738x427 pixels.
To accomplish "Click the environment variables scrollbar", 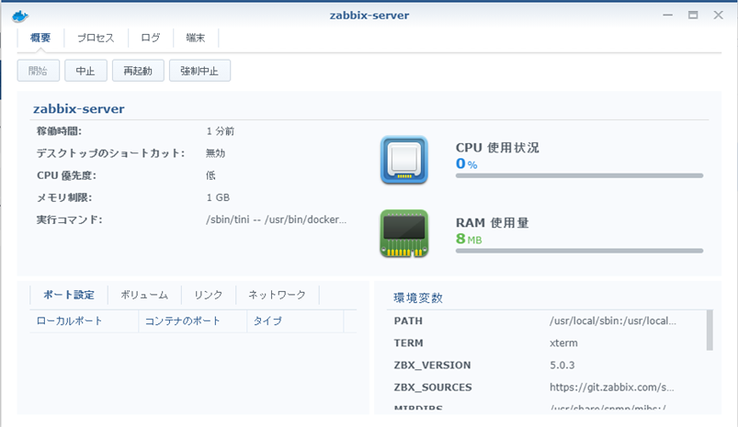I will point(710,331).
